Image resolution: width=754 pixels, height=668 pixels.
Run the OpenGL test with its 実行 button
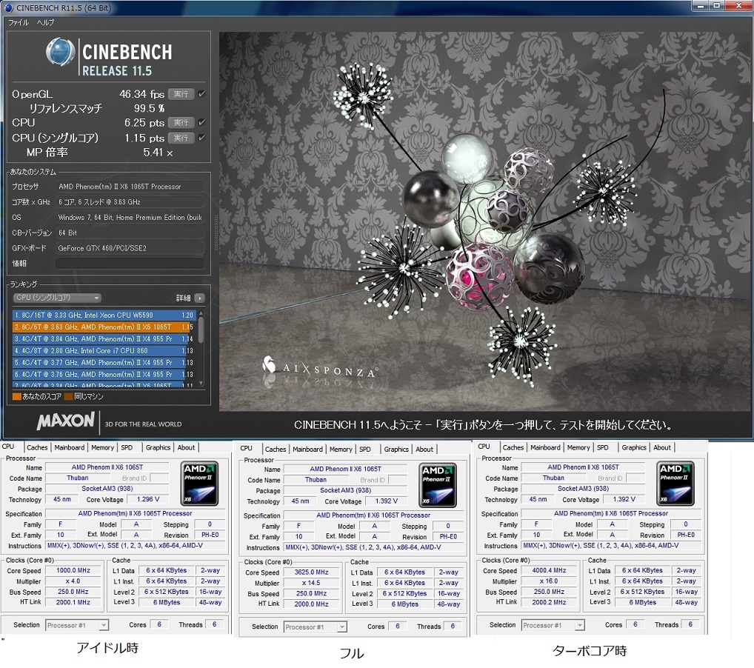181,94
